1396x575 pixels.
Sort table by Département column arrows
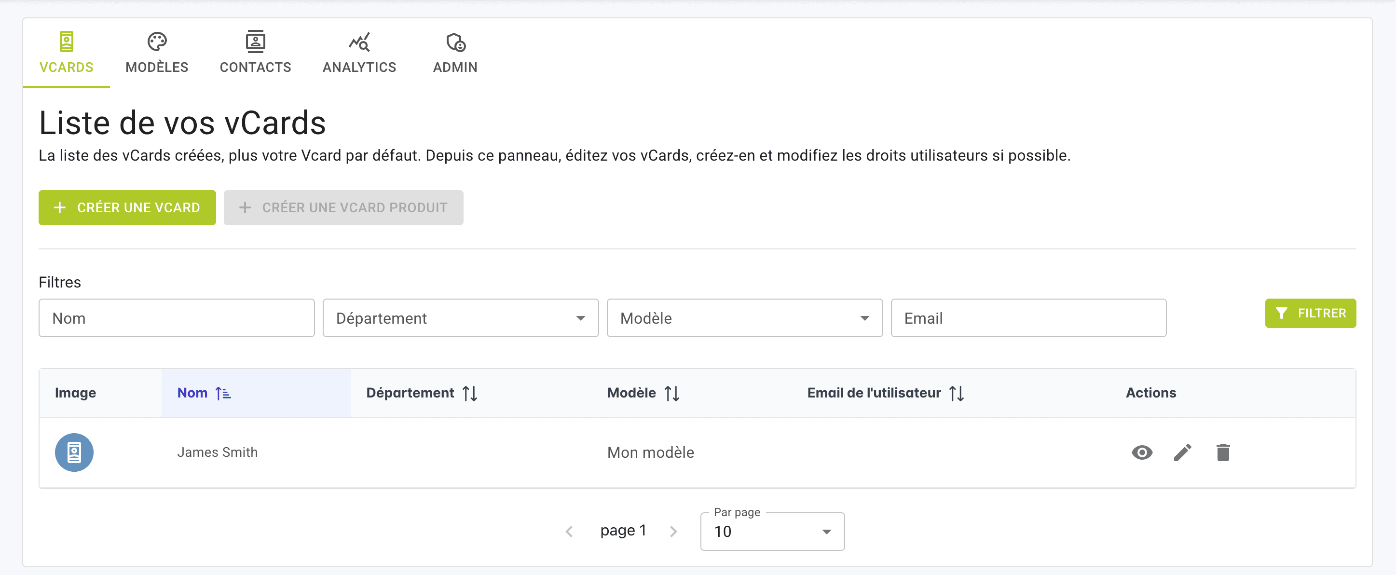pos(470,393)
